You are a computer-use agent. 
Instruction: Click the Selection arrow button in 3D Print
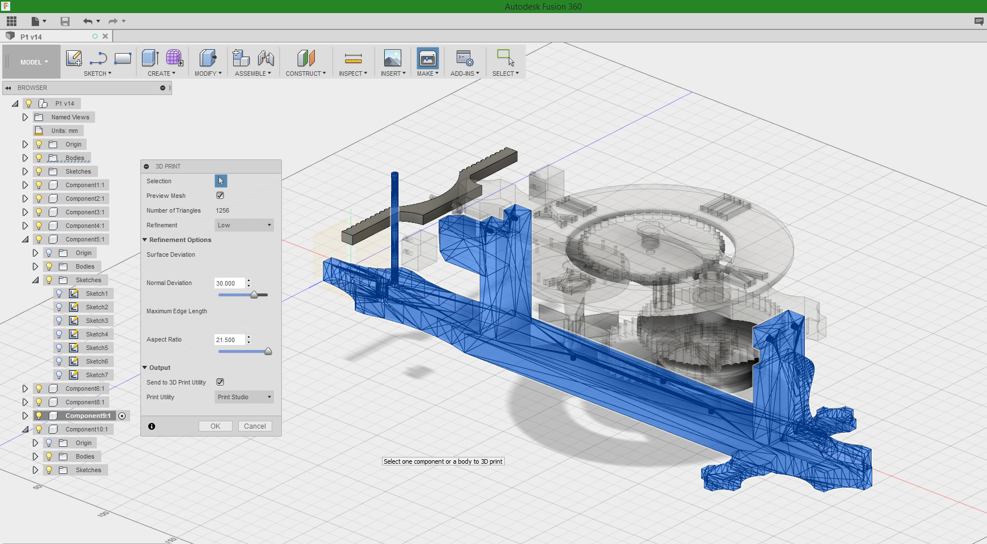click(x=221, y=181)
